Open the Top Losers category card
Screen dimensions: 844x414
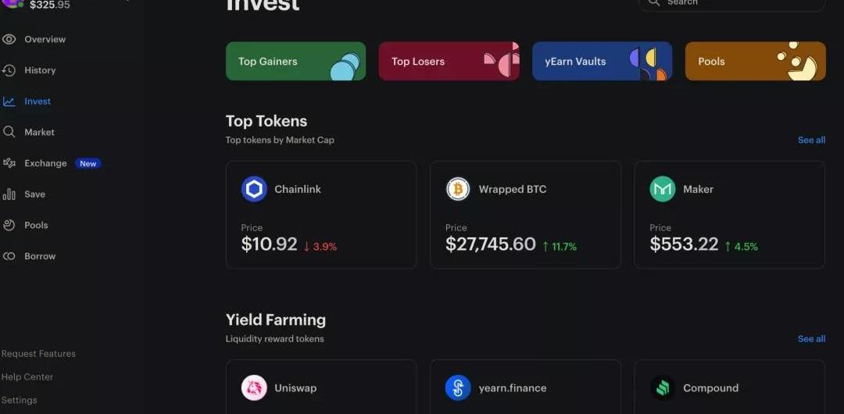[x=449, y=61]
